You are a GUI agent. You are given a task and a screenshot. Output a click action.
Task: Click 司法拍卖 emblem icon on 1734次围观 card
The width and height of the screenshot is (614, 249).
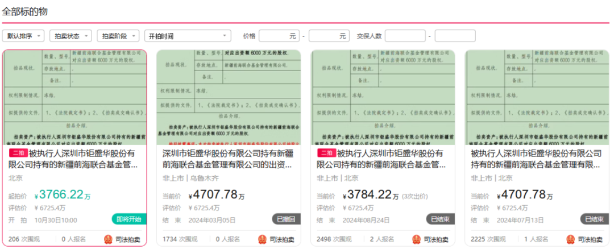tap(263, 239)
